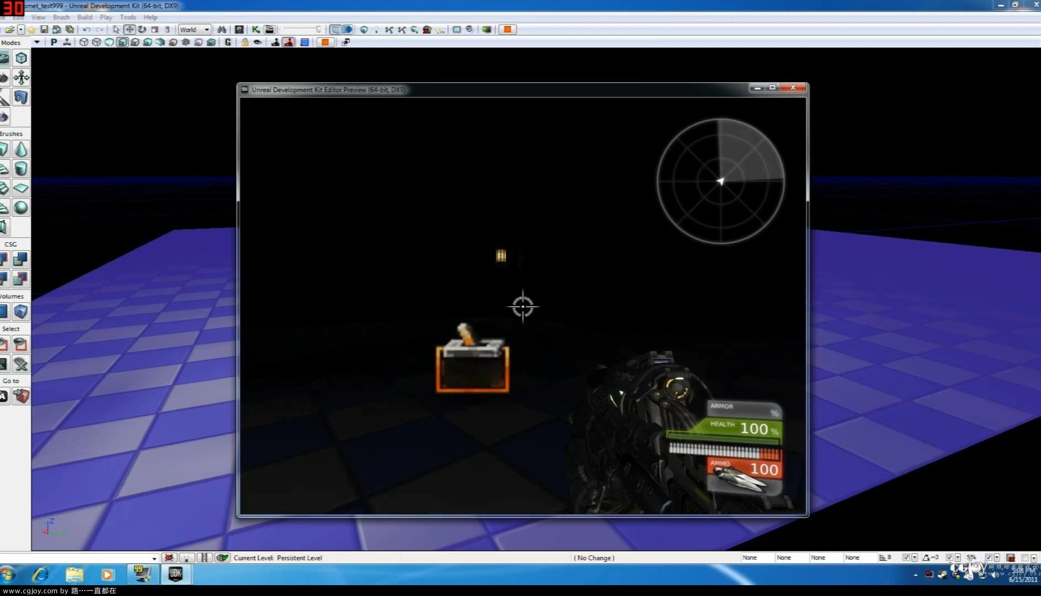Toggle rotation grid snapping checkbox
This screenshot has height=596, width=1041.
(949, 558)
